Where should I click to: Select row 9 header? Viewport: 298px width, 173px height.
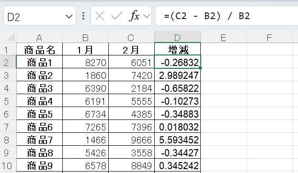tap(8, 152)
